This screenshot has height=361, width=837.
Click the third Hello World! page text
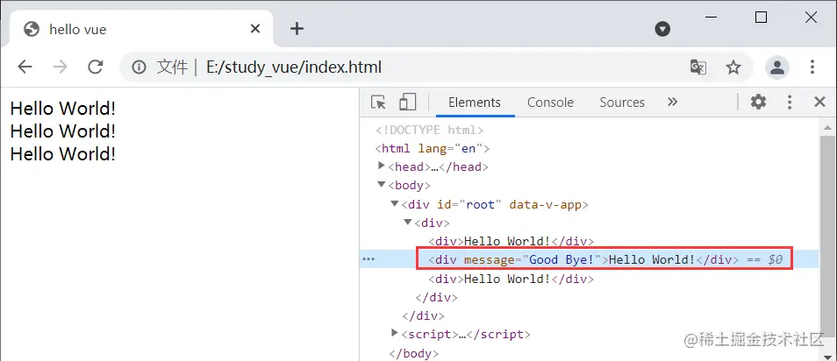coord(63,154)
